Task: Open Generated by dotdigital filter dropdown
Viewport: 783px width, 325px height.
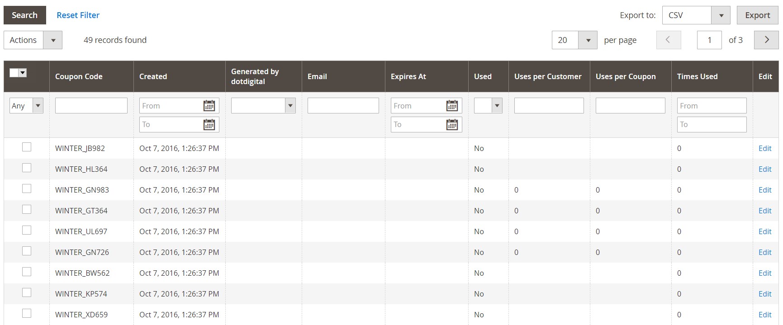Action: coord(263,106)
